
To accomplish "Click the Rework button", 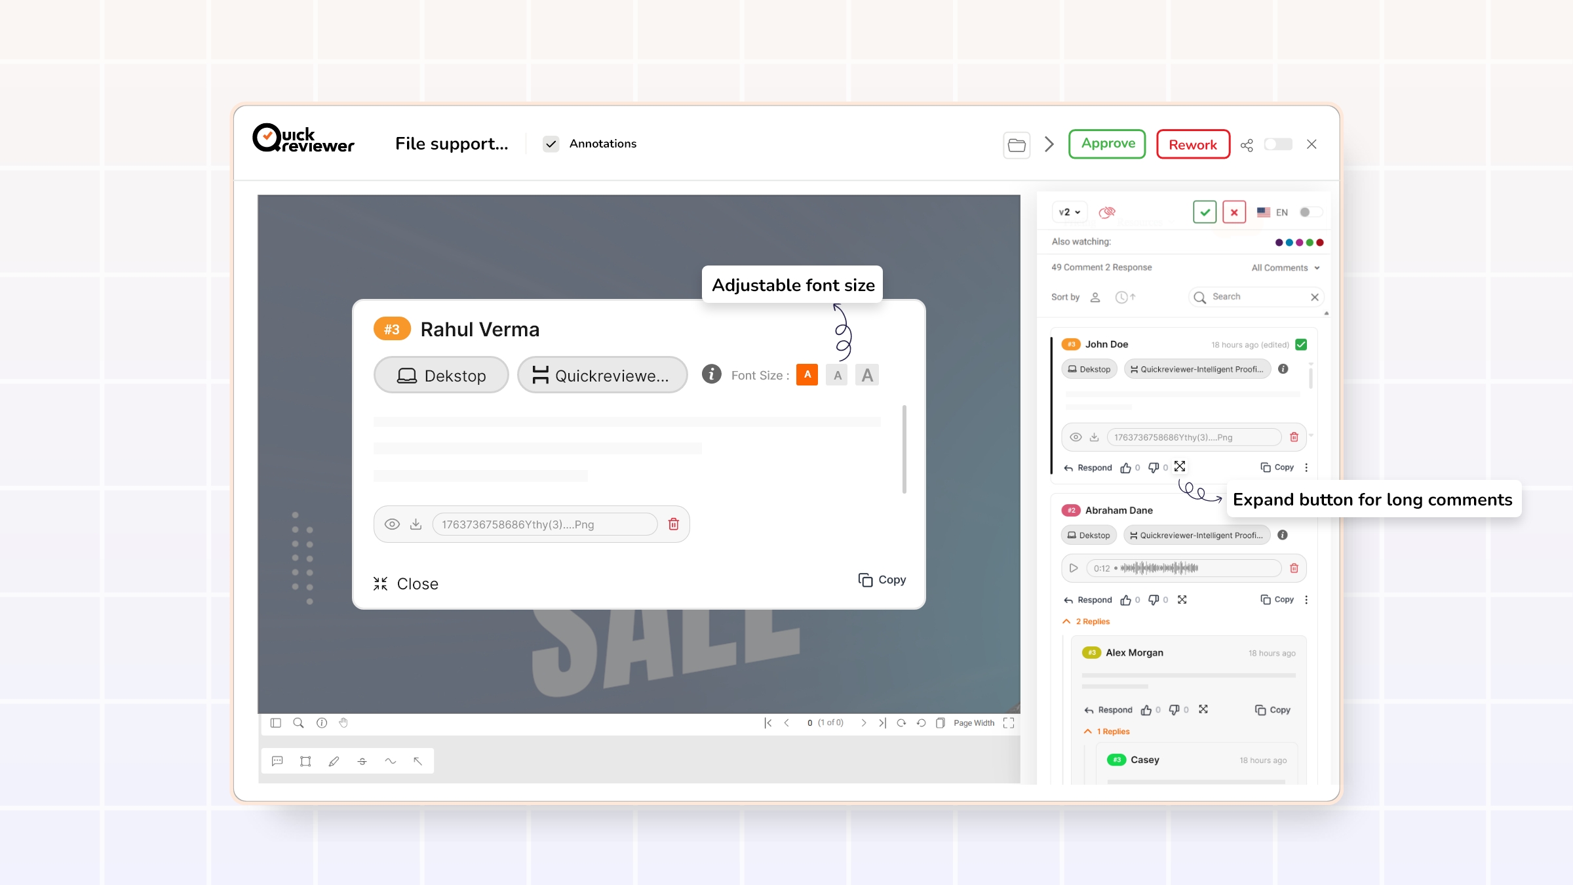I will pyautogui.click(x=1192, y=144).
